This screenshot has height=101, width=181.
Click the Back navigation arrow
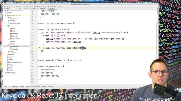10,6
